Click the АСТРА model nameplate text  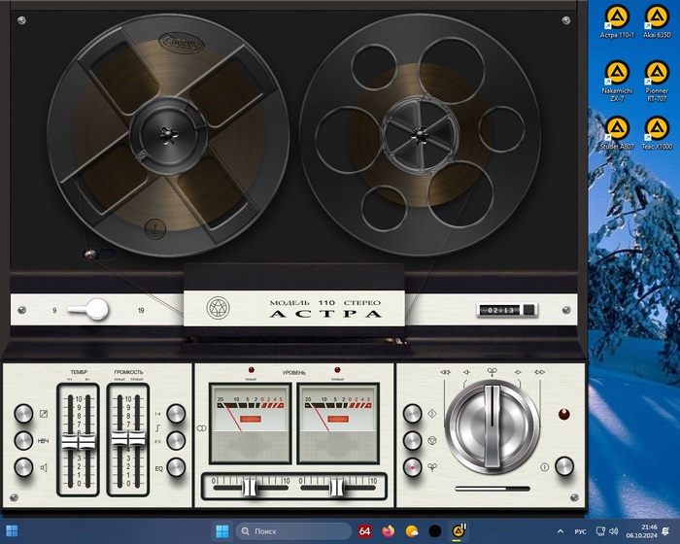[x=325, y=314]
